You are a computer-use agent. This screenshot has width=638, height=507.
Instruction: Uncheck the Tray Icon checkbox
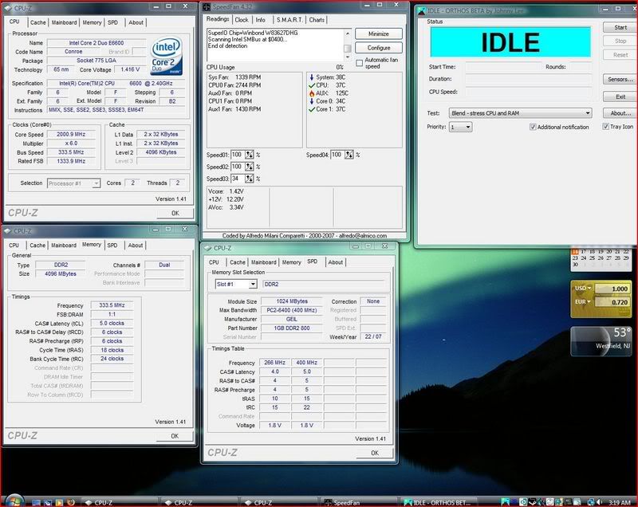click(x=605, y=127)
